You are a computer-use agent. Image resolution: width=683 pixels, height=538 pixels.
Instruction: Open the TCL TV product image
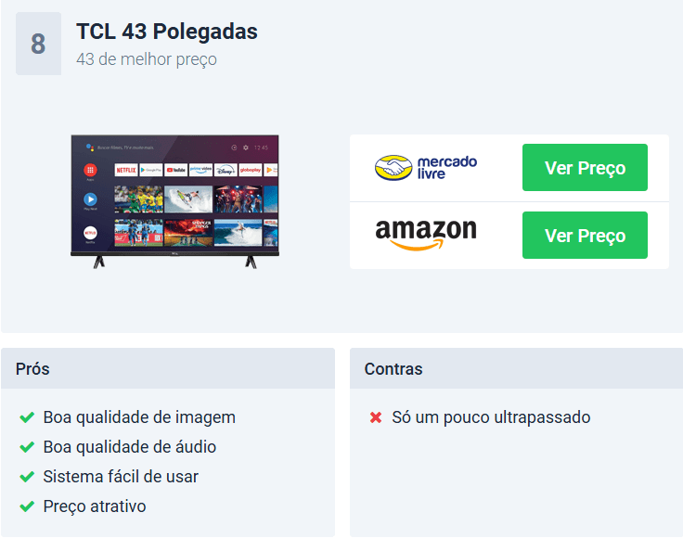click(x=174, y=201)
